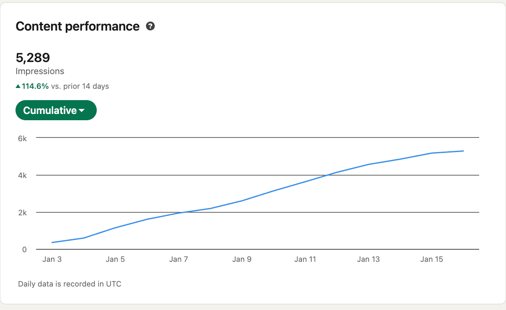Click the Content performance heading
Screen dimensions: 506x310
77,26
